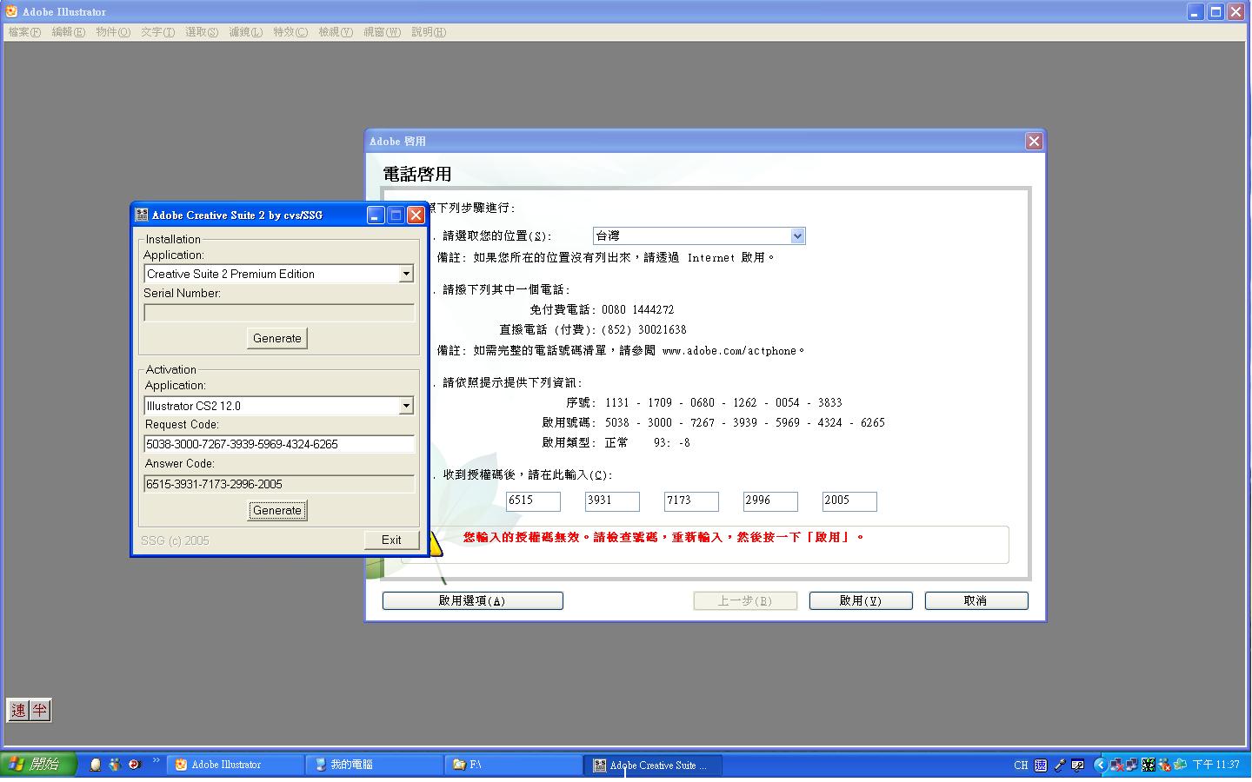Viewport: 1252px width, 782px height.
Task: Click the Answer Code field
Action: coord(279,484)
